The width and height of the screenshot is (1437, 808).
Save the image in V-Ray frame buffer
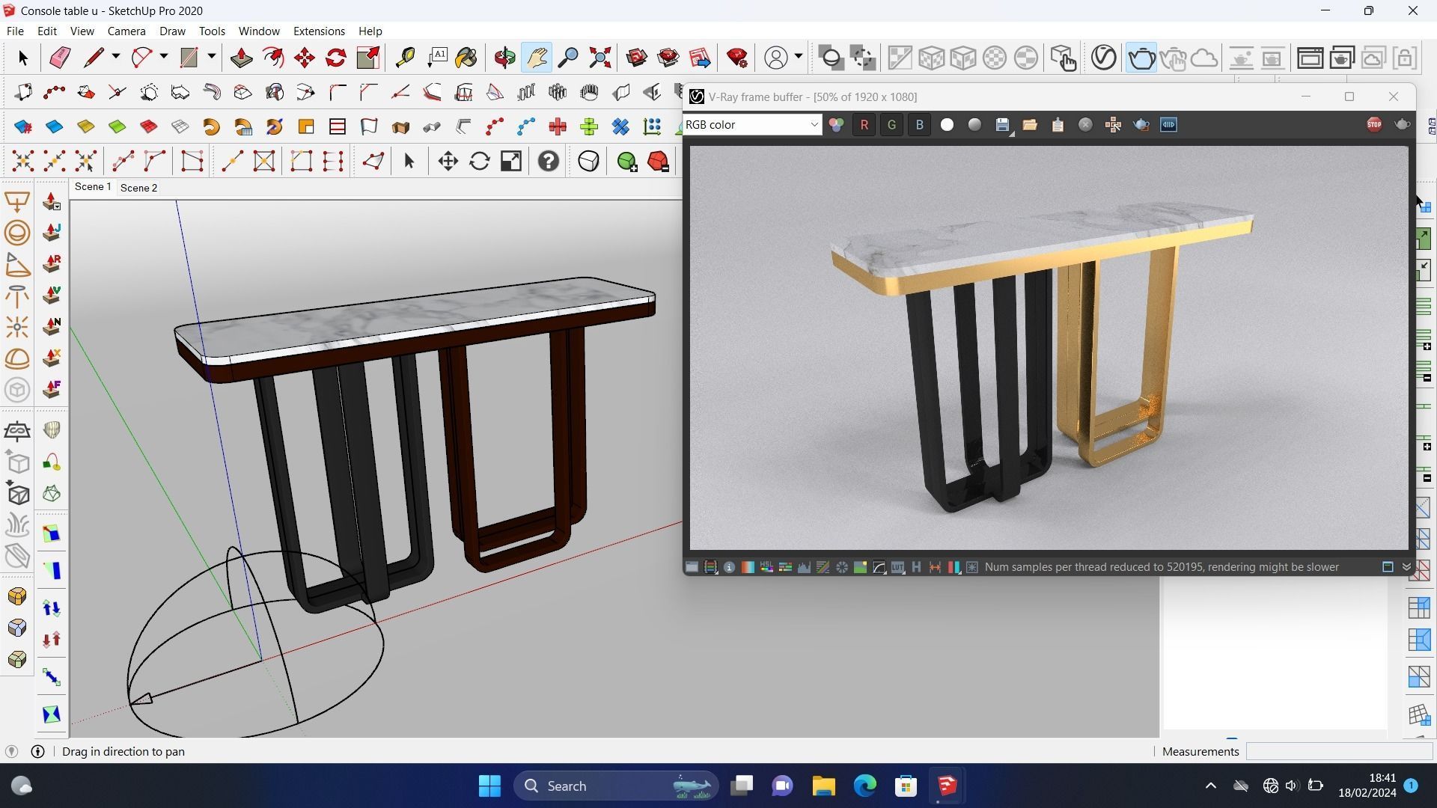point(1003,125)
